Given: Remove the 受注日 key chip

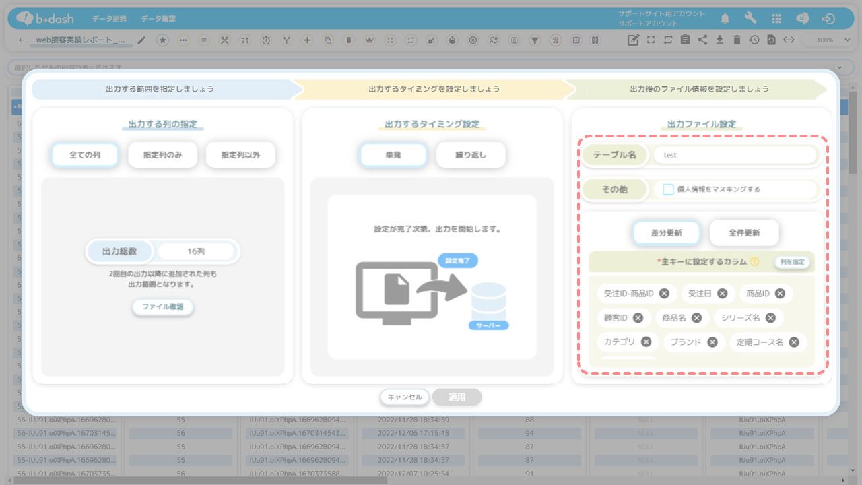Looking at the screenshot, I should click(x=722, y=294).
